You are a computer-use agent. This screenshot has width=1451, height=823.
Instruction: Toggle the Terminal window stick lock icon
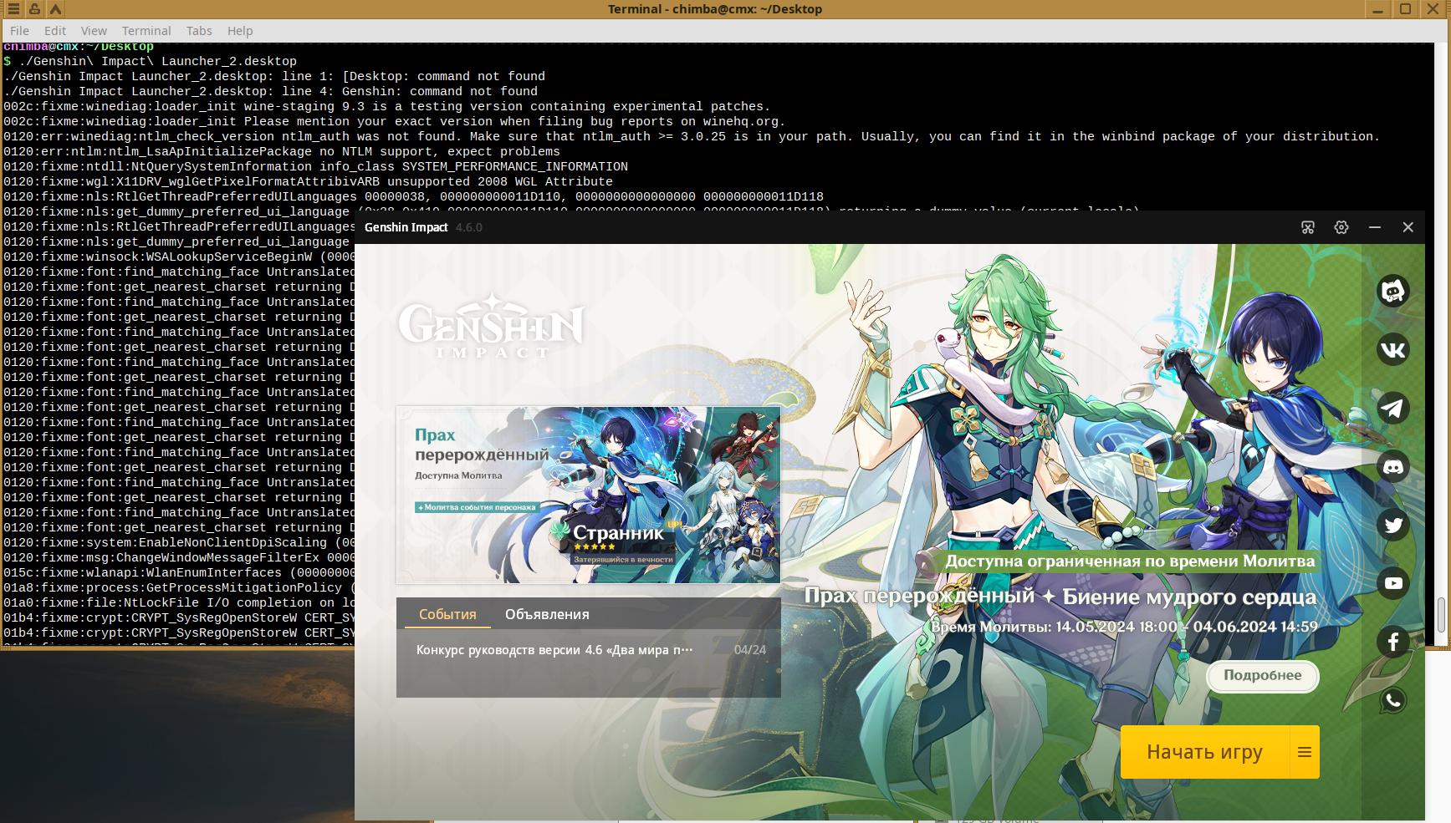[x=34, y=9]
